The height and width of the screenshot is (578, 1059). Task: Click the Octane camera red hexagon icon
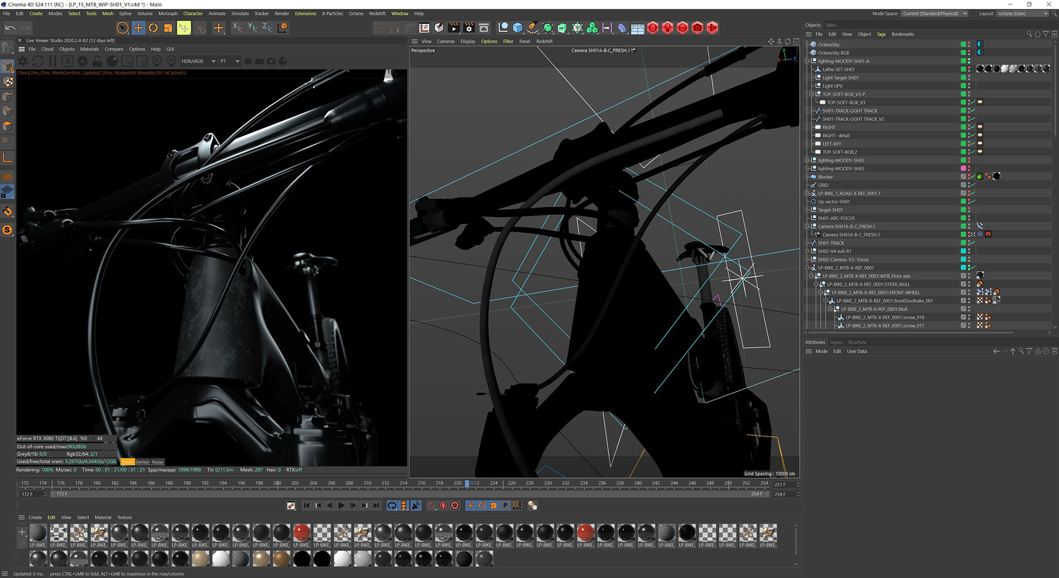(x=697, y=28)
